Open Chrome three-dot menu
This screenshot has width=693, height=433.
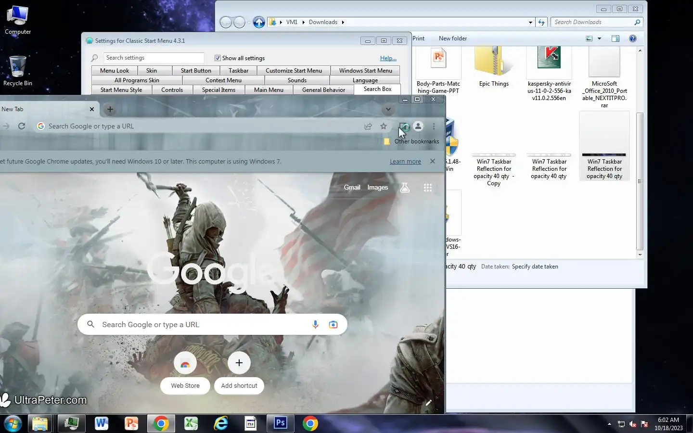434,126
